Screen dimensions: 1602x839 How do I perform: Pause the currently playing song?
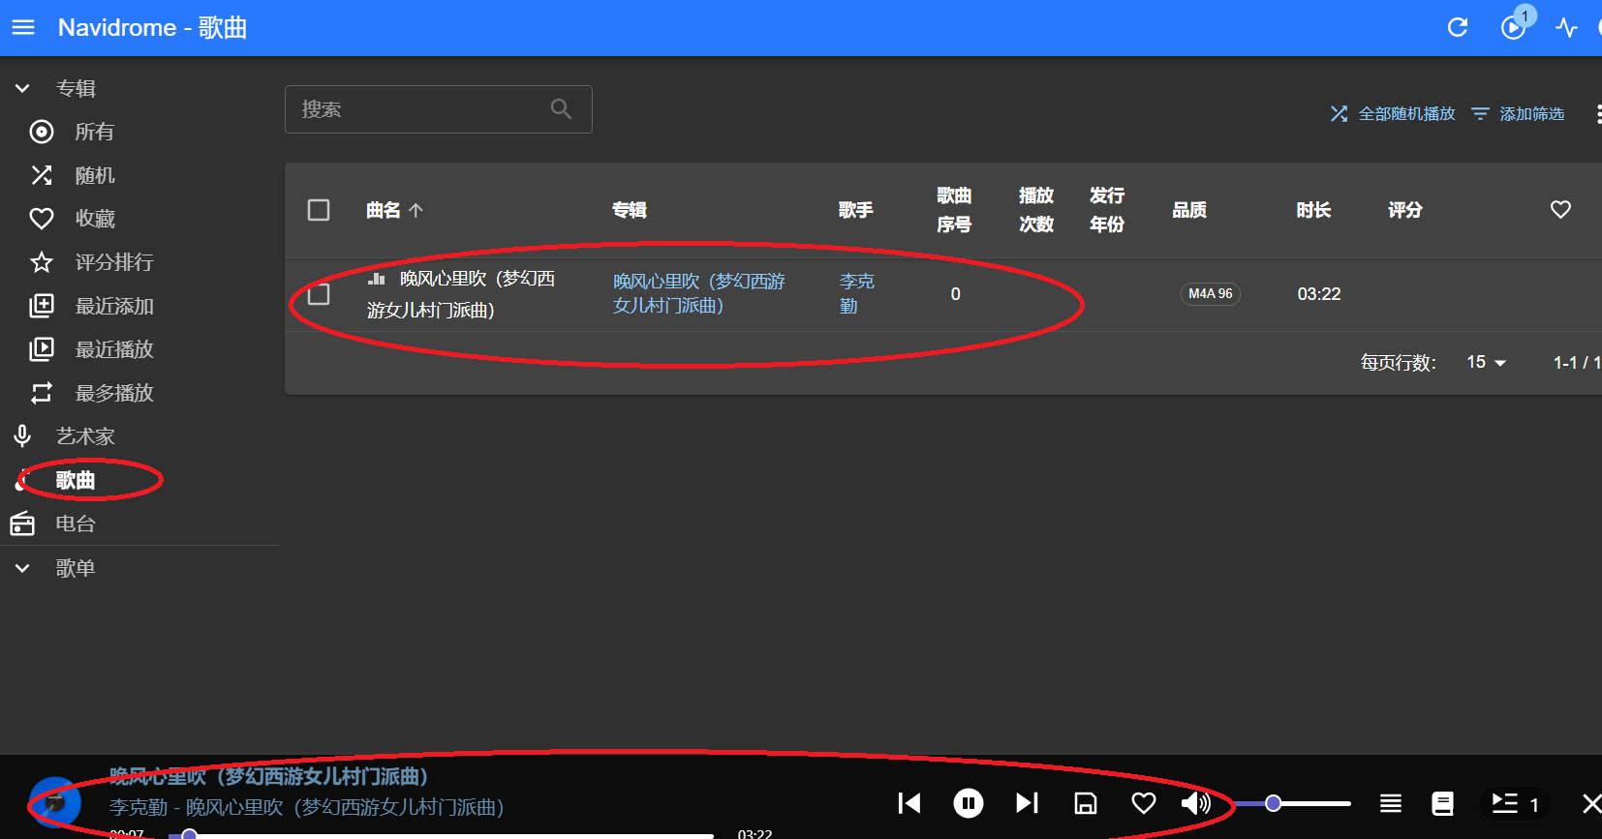(x=968, y=803)
